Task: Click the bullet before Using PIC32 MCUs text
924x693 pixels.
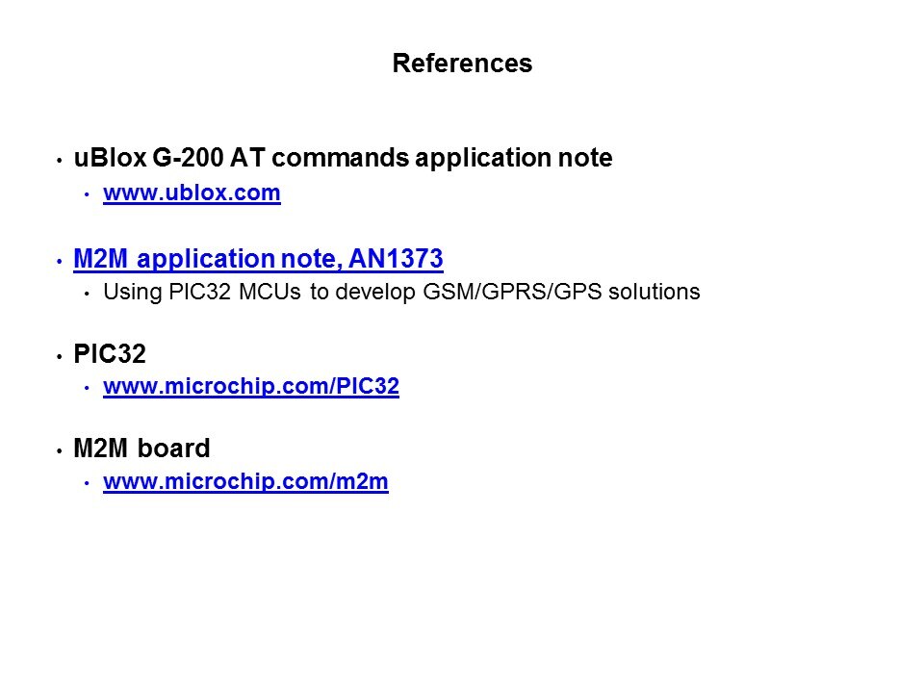Action: pyautogui.click(x=87, y=294)
